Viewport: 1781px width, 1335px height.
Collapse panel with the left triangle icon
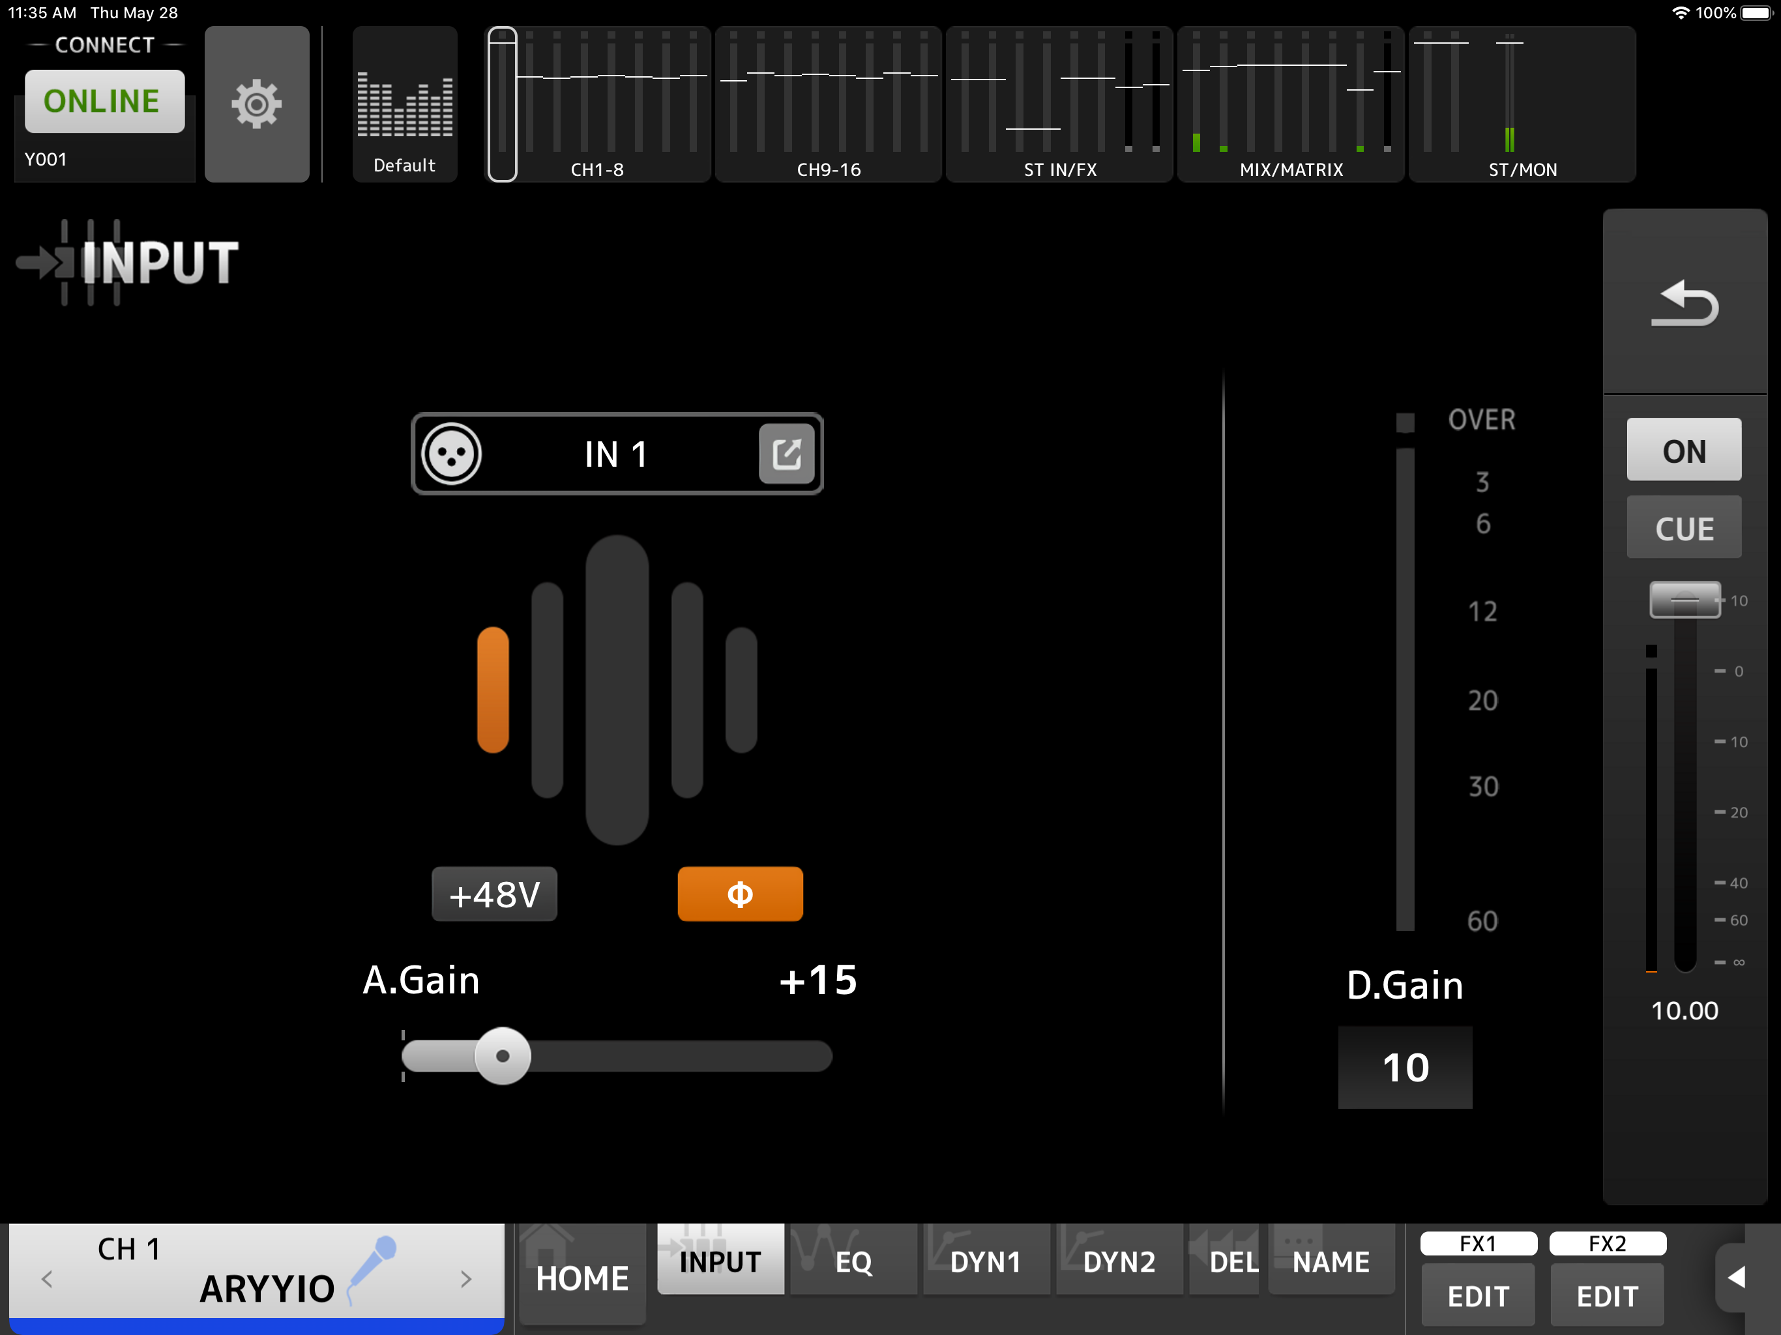pyautogui.click(x=1736, y=1277)
